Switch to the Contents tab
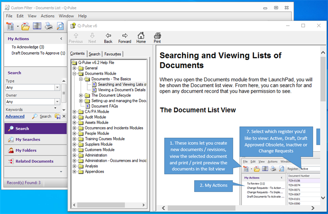328x214 pixels. [x=77, y=53]
